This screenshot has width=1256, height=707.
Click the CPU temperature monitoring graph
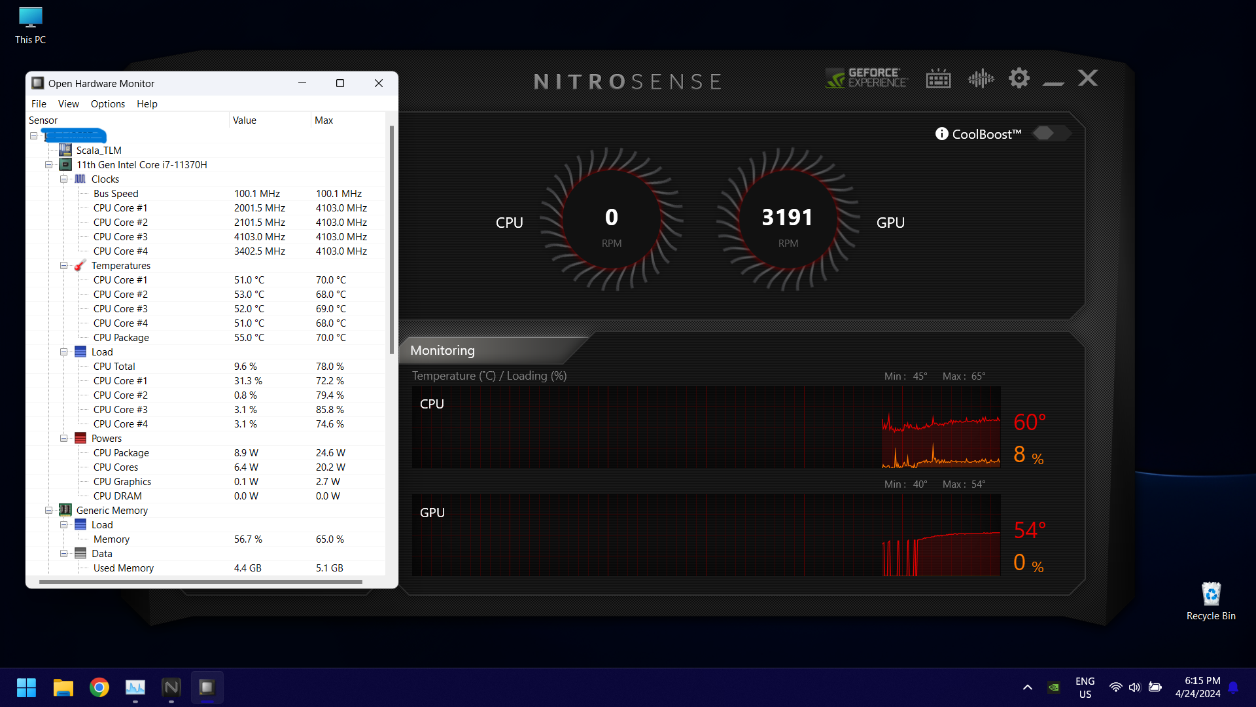(706, 427)
